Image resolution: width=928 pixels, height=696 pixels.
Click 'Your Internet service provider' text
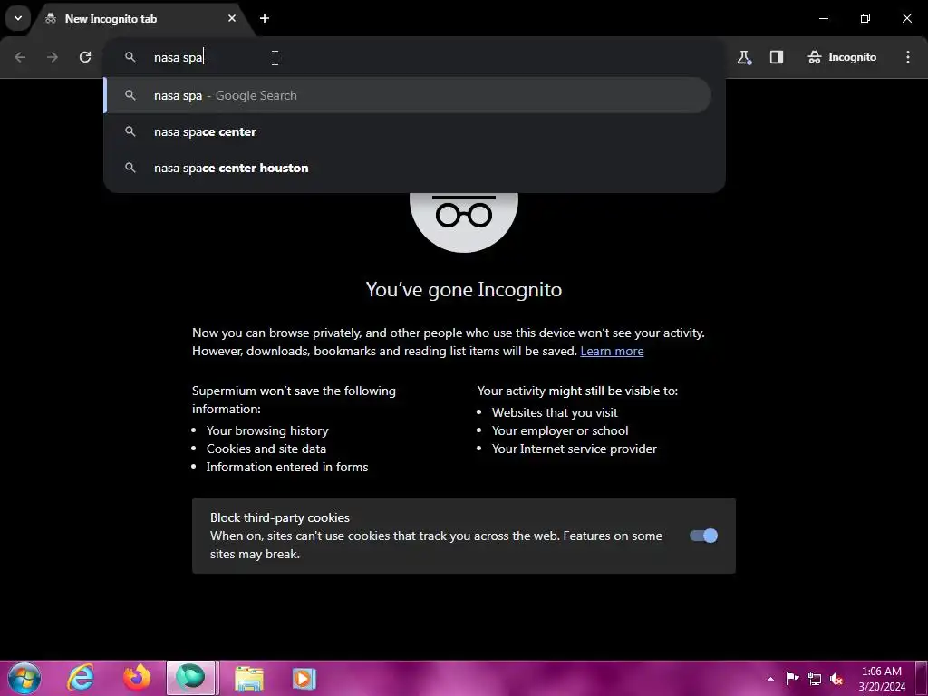tap(574, 449)
